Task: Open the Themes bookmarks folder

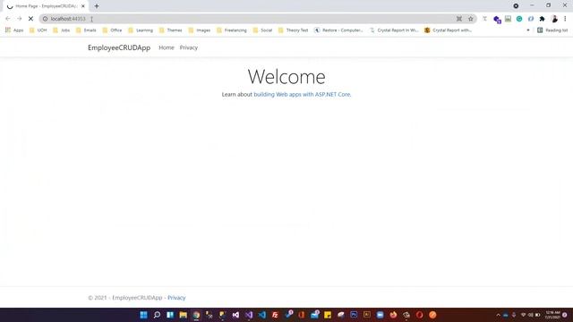Action: (171, 30)
